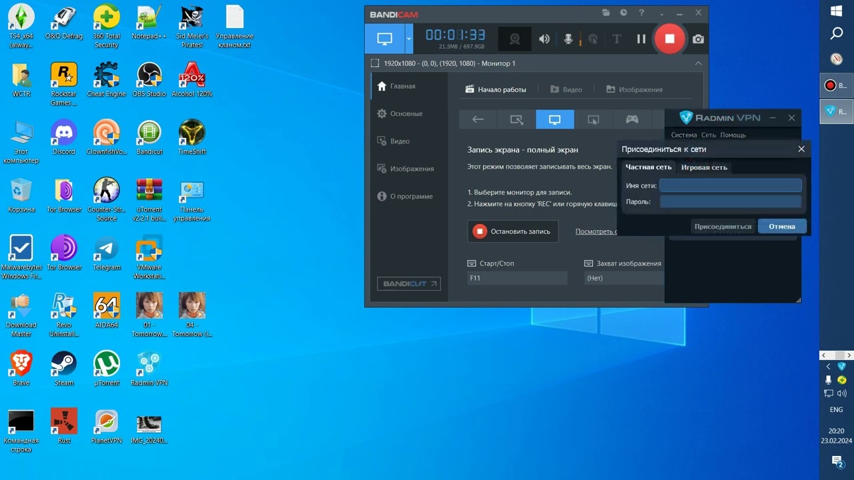Click the Пароль input field
This screenshot has width=854, height=480.
point(731,201)
